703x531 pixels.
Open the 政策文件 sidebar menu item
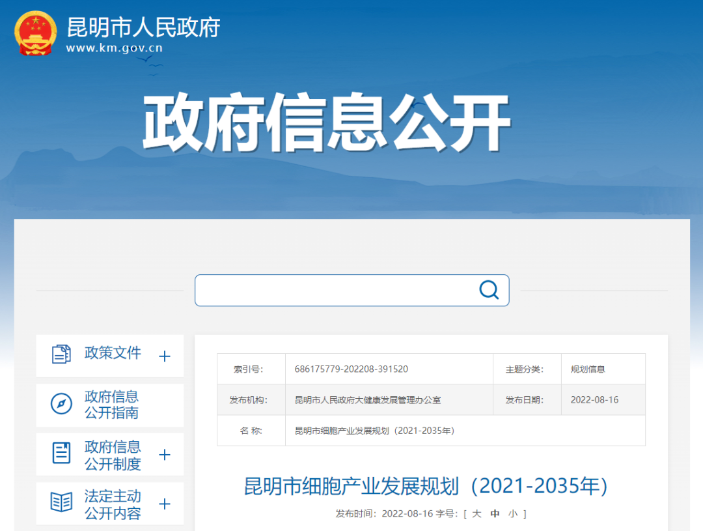pos(113,353)
